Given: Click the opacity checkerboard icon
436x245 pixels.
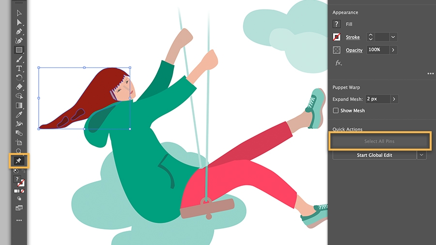Looking at the screenshot, I should pyautogui.click(x=337, y=50).
